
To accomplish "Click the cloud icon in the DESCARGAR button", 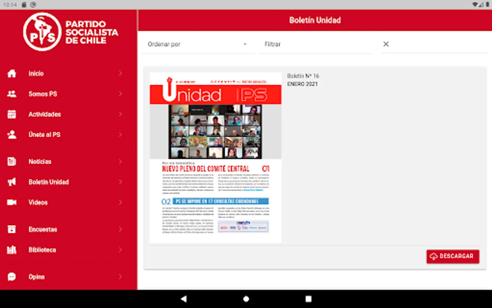I will tap(434, 256).
